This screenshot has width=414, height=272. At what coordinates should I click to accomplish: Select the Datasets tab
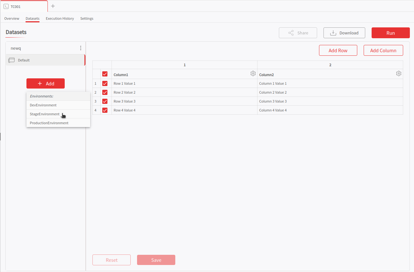tap(33, 18)
